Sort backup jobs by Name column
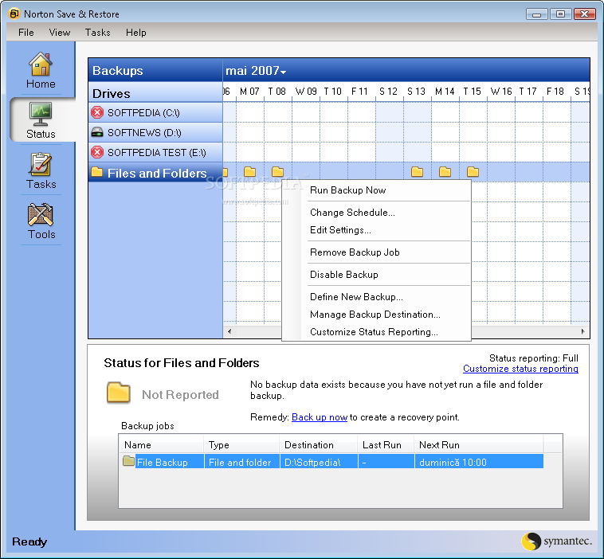604x559 pixels. pyautogui.click(x=161, y=445)
